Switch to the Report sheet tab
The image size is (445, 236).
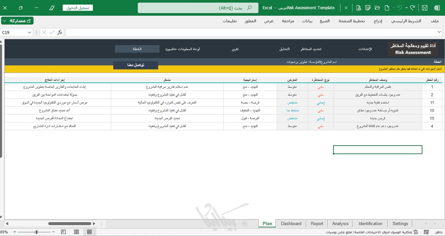(x=317, y=224)
